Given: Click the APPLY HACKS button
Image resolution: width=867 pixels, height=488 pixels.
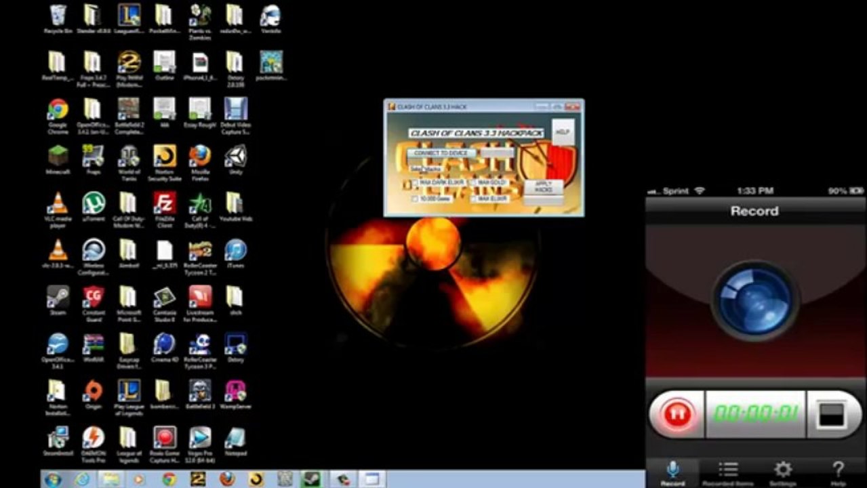Looking at the screenshot, I should [543, 187].
